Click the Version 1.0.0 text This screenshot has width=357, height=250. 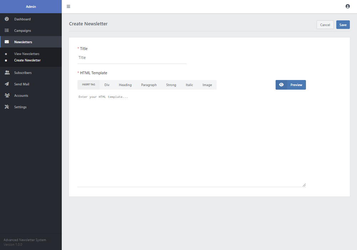click(x=13, y=245)
